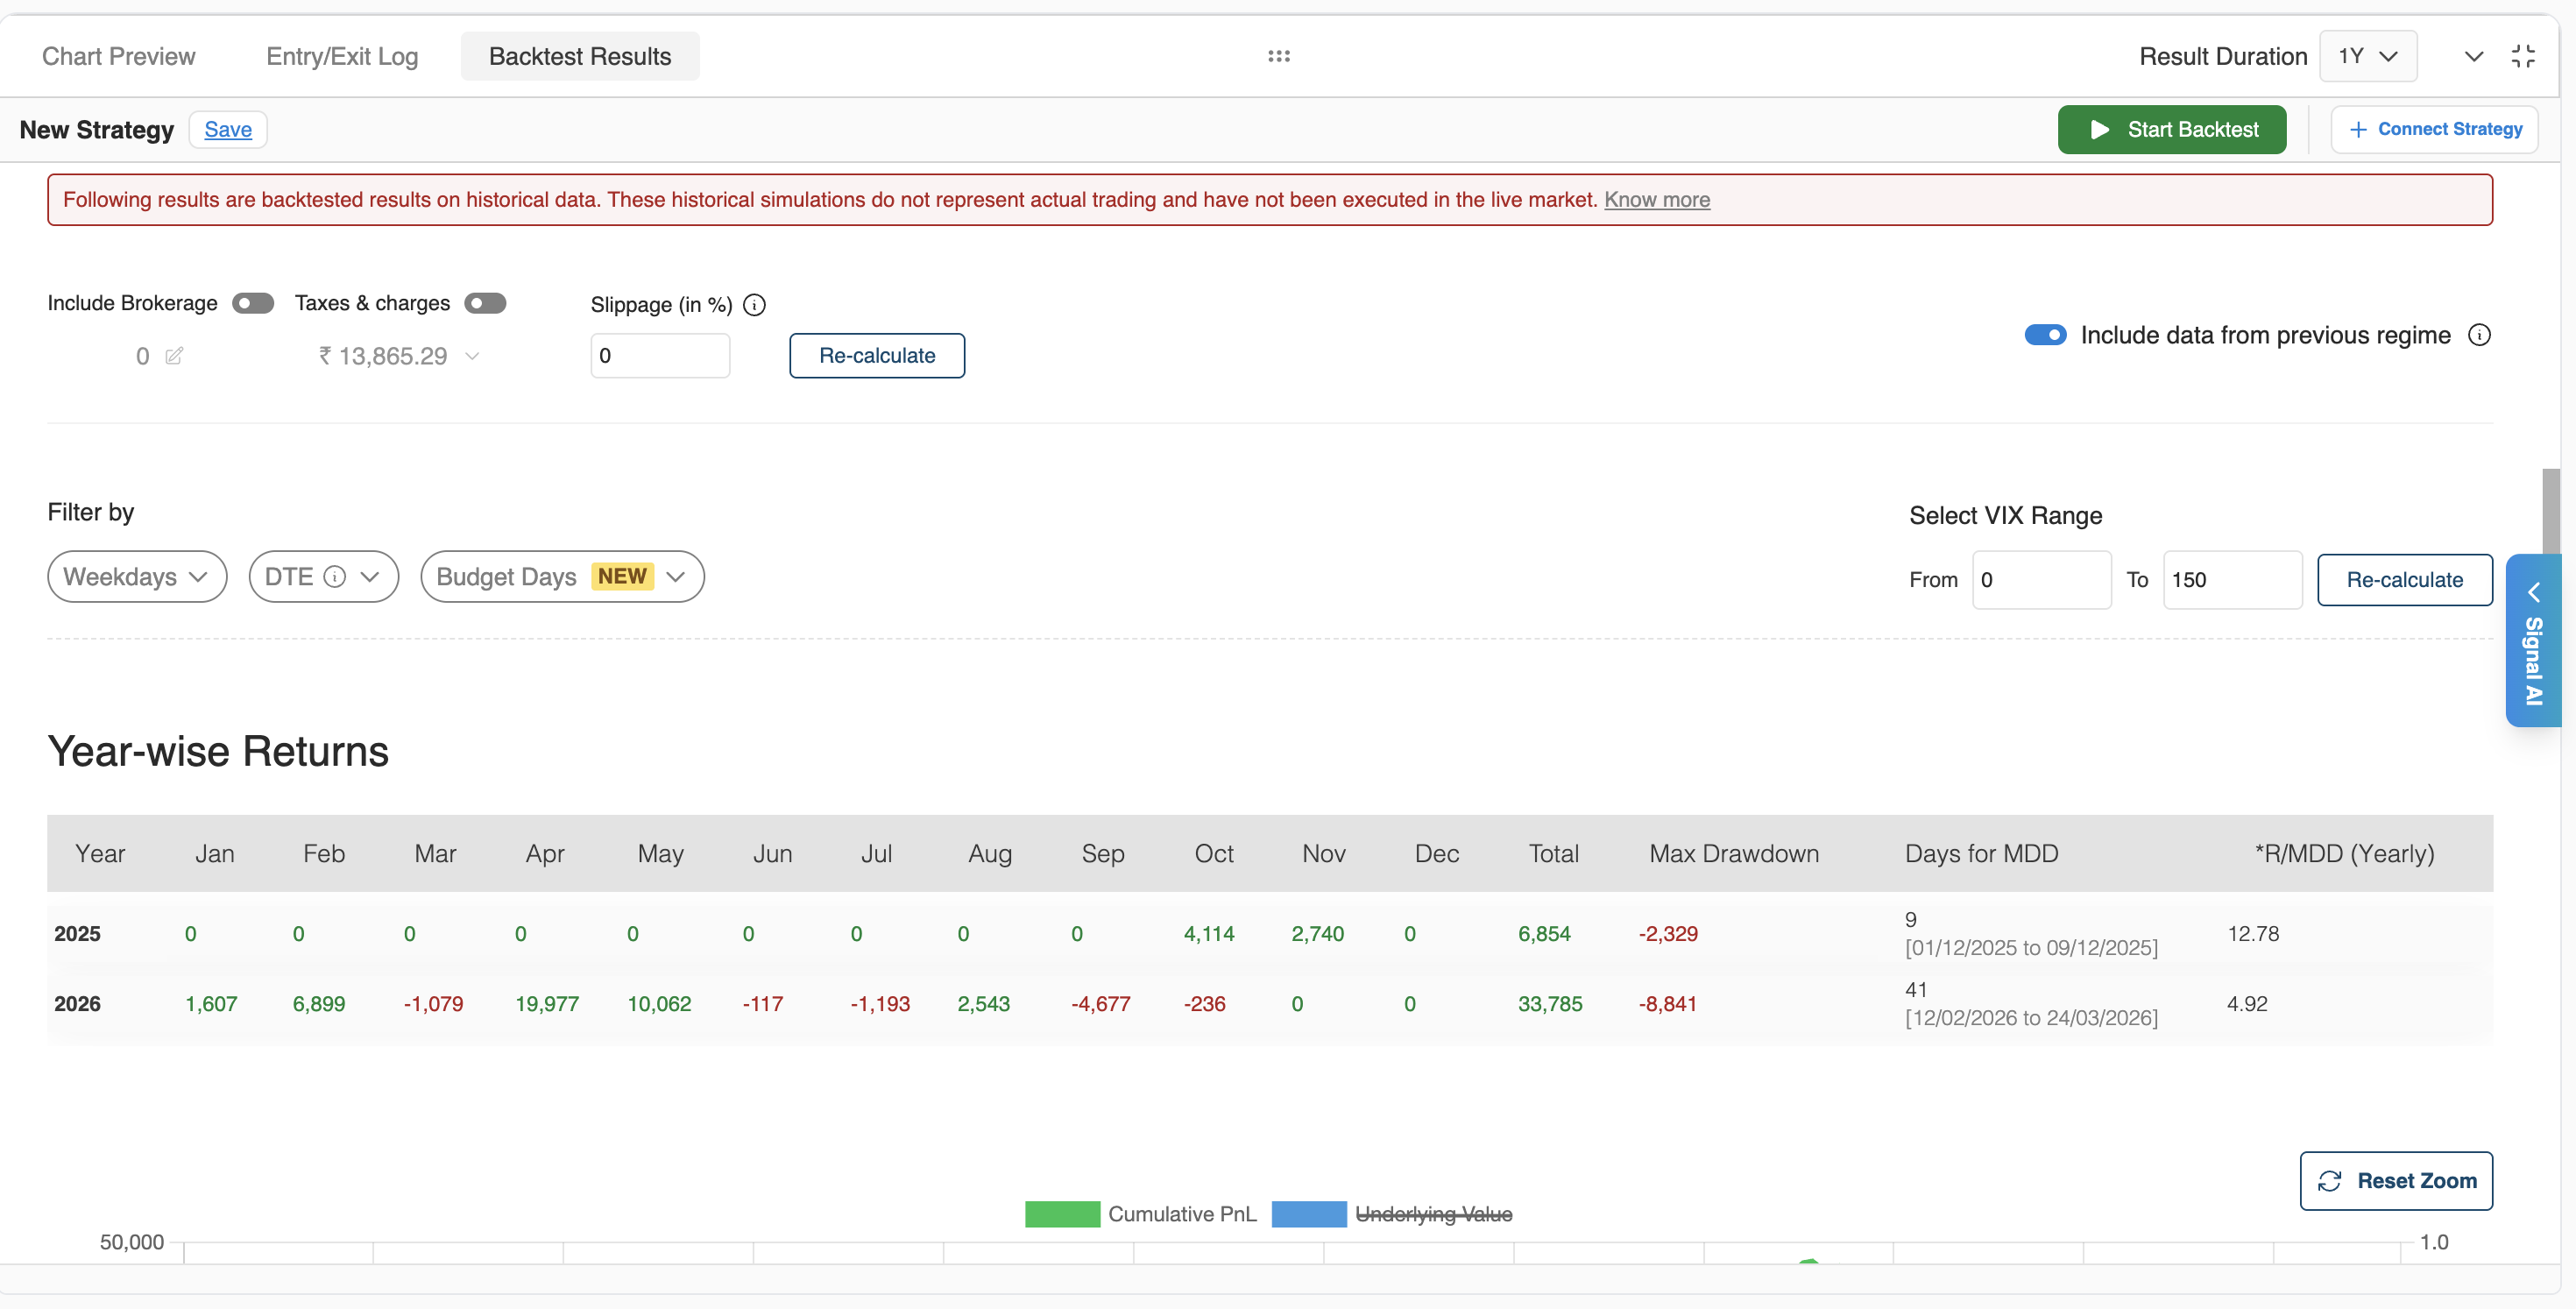The image size is (2576, 1309).
Task: Click the 2025 Nov value 2,740
Action: pyautogui.click(x=1317, y=933)
